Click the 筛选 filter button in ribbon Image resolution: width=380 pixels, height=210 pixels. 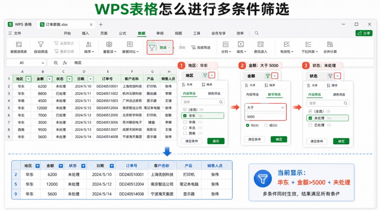tap(160, 47)
